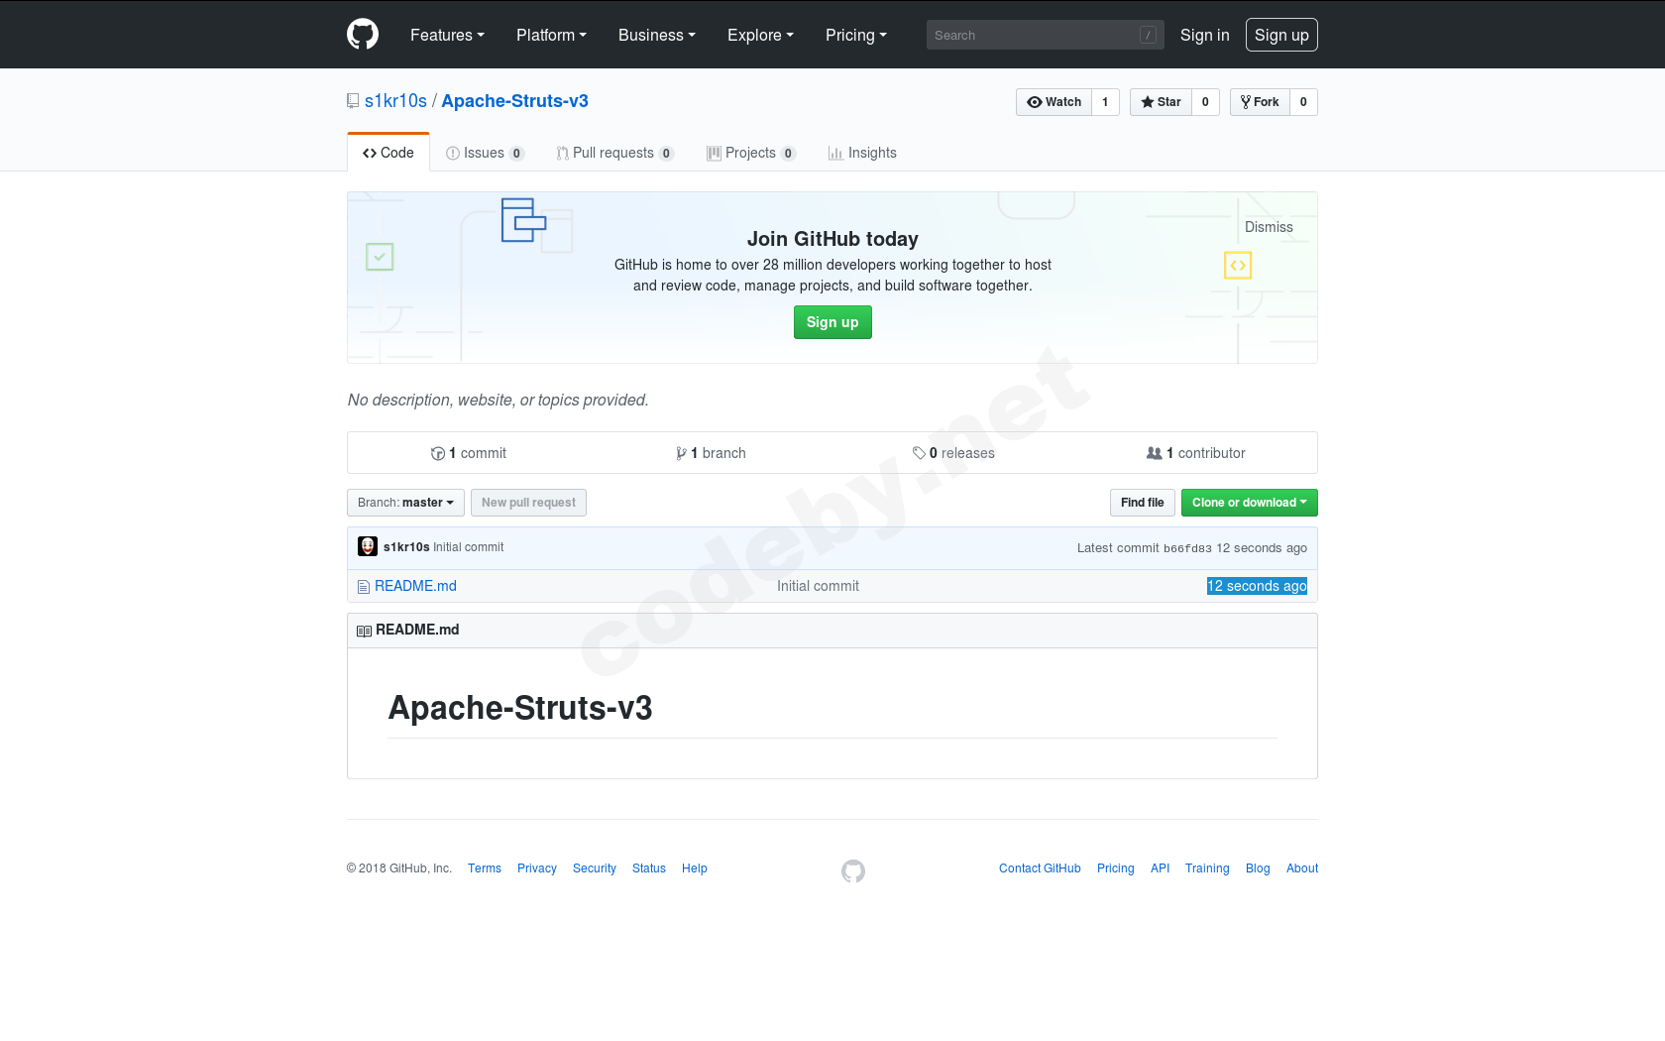The width and height of the screenshot is (1665, 1041).
Task: Click the Watch count showing 1
Action: click(x=1105, y=101)
